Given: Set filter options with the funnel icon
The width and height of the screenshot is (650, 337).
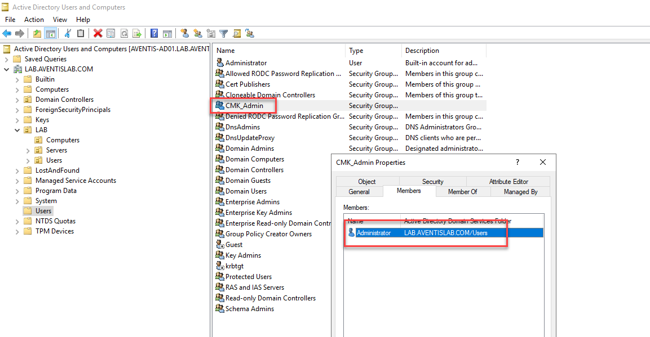Looking at the screenshot, I should [223, 33].
